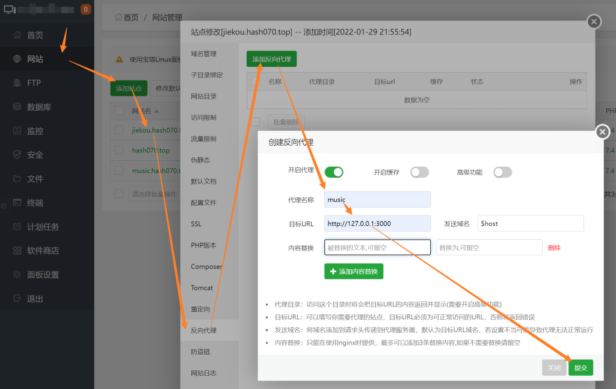Go to the 重定向 tab
Screen dimensions: 616x389
coord(209,309)
